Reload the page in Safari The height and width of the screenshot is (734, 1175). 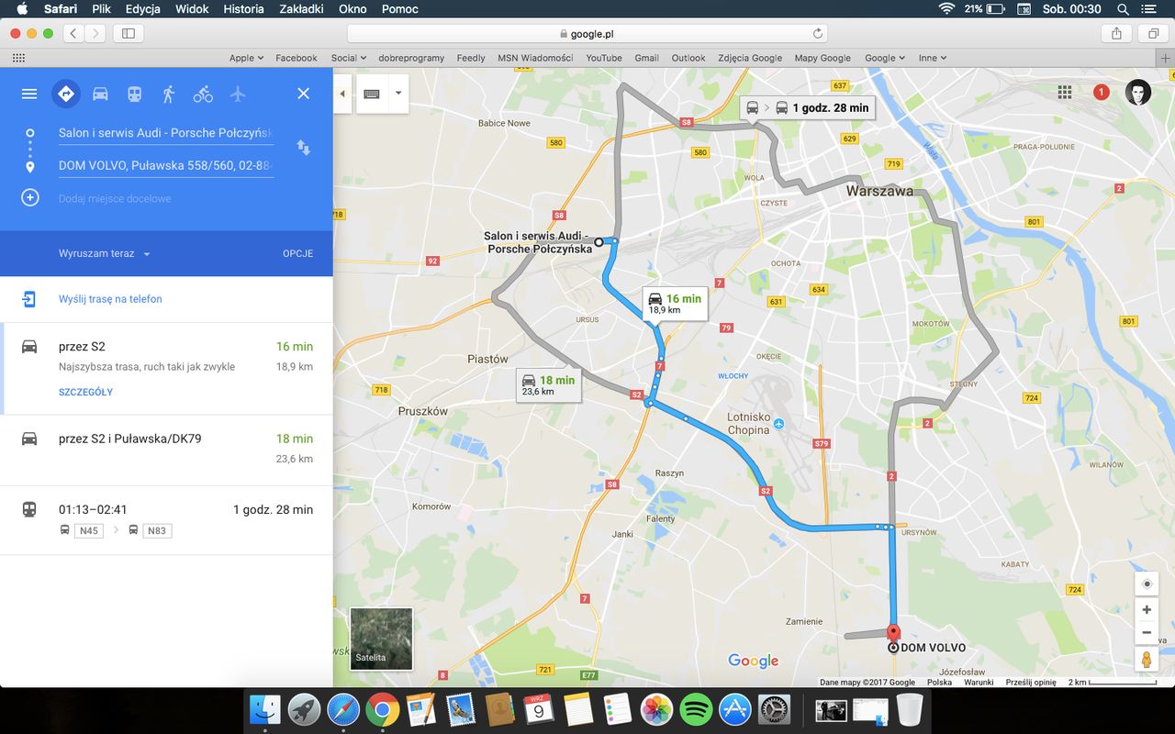point(817,33)
